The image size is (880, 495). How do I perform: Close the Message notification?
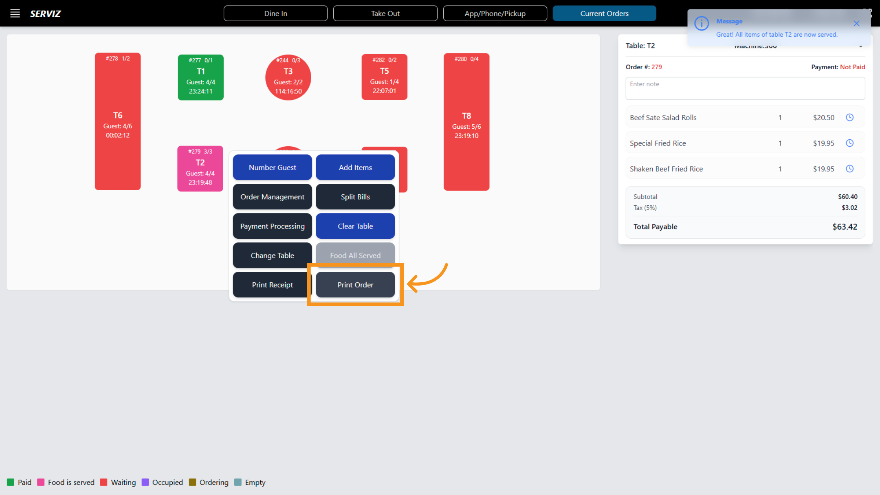click(x=857, y=23)
